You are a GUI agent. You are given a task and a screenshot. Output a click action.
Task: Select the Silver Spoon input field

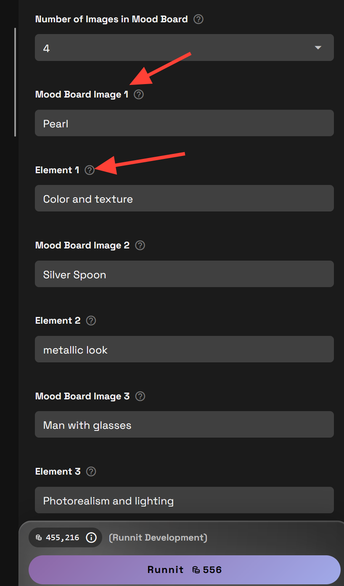[184, 274]
